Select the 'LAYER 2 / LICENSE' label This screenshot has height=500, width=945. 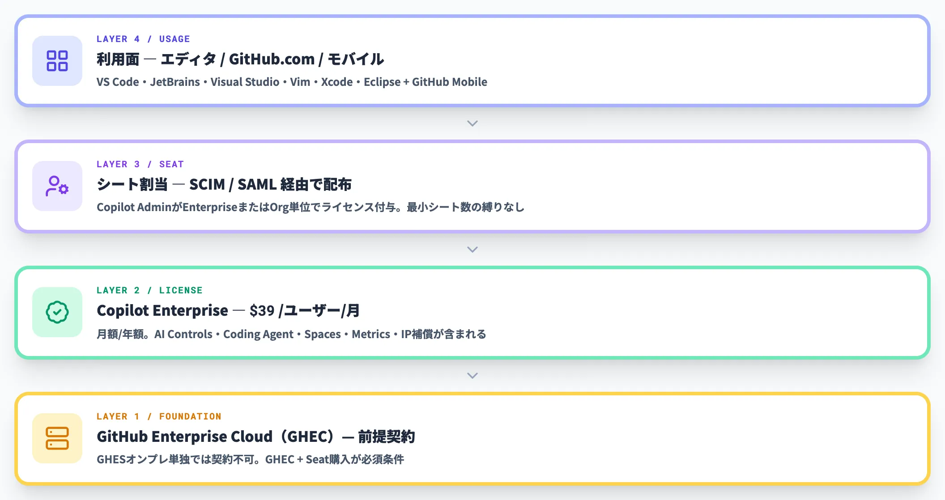click(149, 290)
